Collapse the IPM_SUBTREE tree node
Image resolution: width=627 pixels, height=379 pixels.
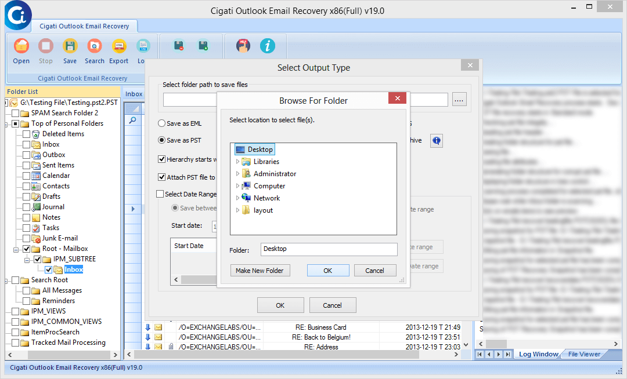coord(27,261)
